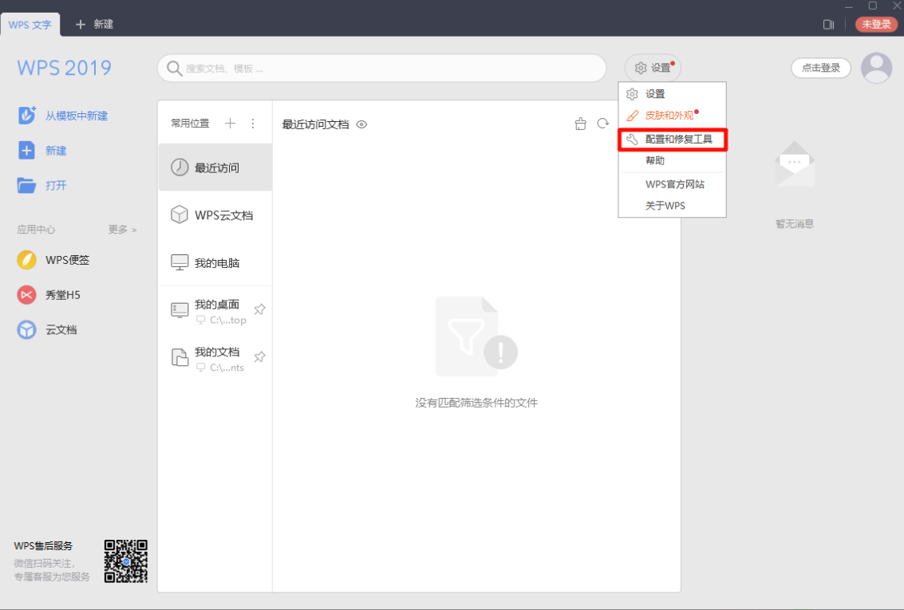Click the 打开 link text

[56, 186]
